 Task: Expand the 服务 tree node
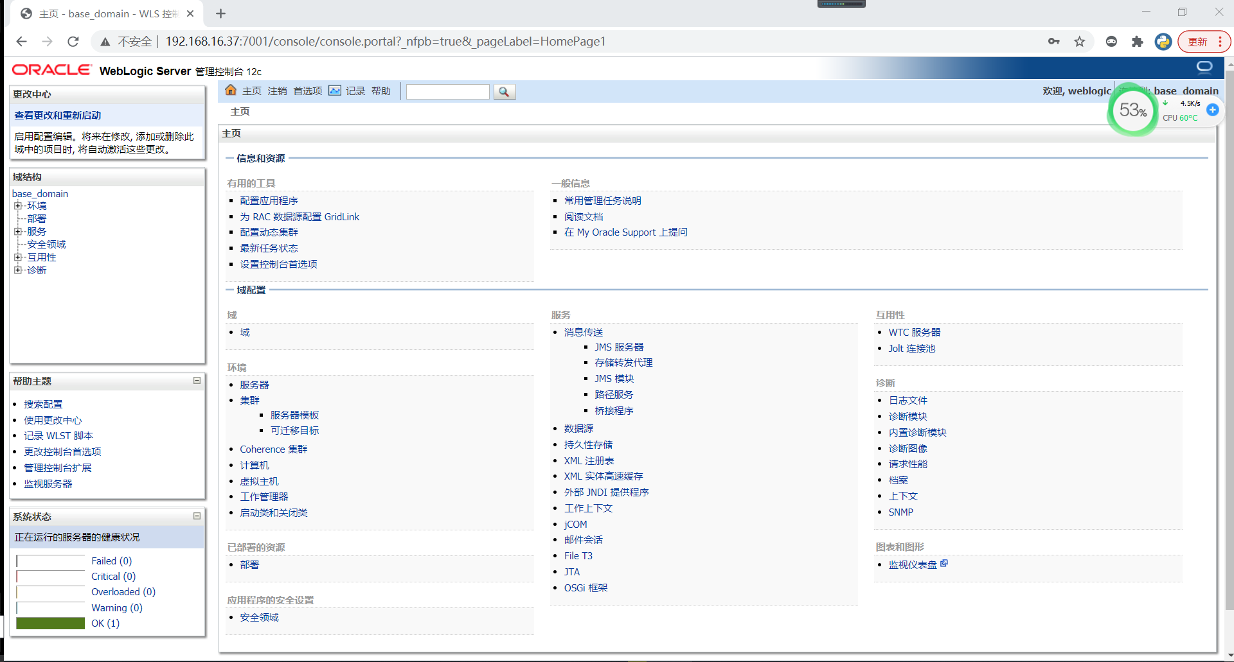(18, 231)
